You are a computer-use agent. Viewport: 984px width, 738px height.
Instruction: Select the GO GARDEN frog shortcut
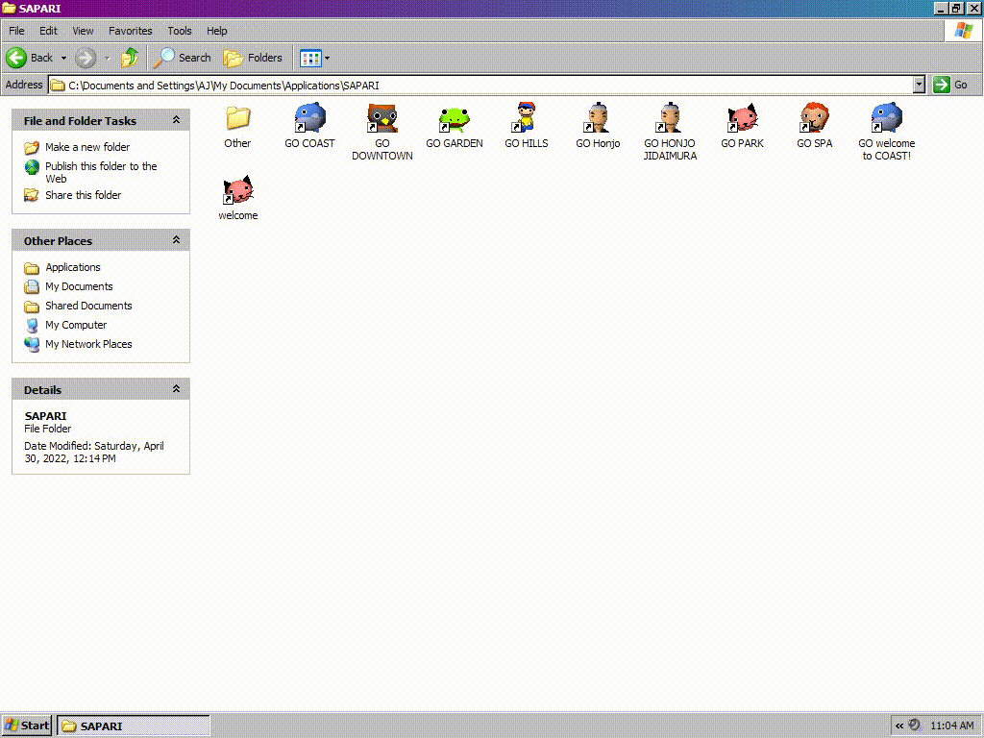pos(455,118)
